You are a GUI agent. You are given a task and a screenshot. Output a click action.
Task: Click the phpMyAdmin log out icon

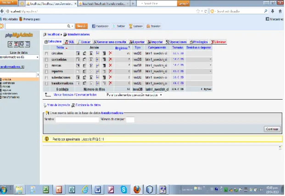click(x=16, y=44)
